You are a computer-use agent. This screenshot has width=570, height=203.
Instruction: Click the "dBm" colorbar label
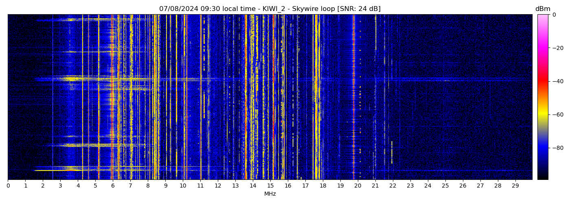coord(542,9)
